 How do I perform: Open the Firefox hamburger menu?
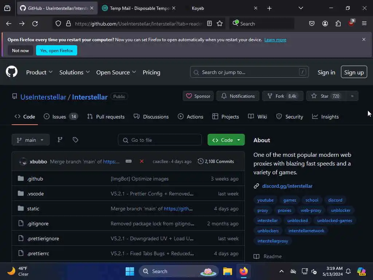(x=364, y=23)
